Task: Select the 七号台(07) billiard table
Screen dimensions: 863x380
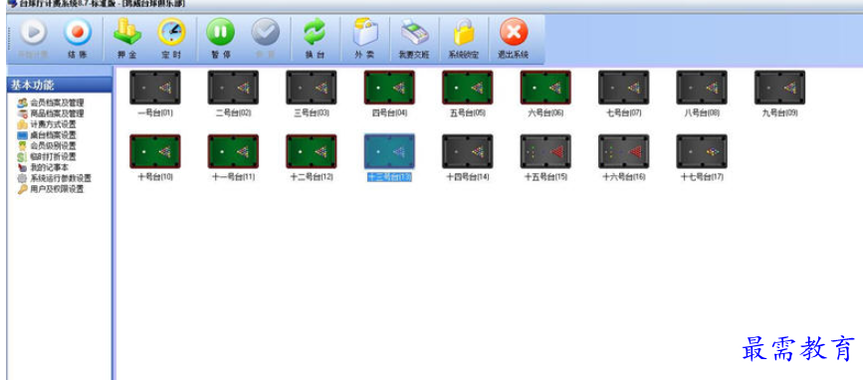Action: [623, 88]
